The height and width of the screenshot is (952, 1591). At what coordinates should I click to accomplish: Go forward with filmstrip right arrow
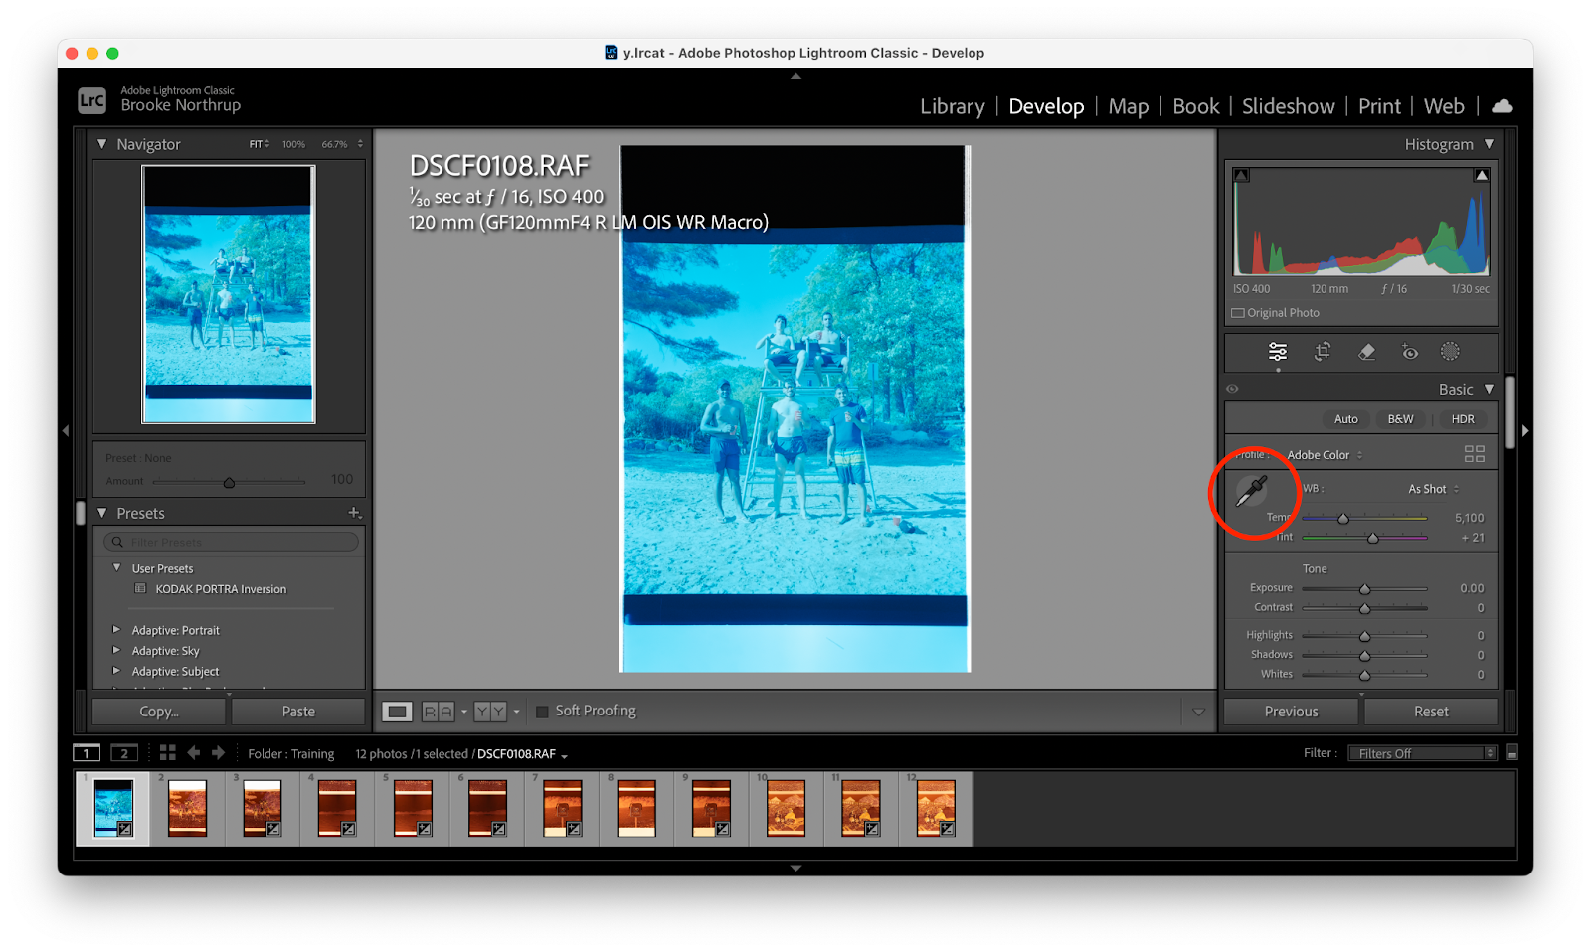pyautogui.click(x=218, y=753)
